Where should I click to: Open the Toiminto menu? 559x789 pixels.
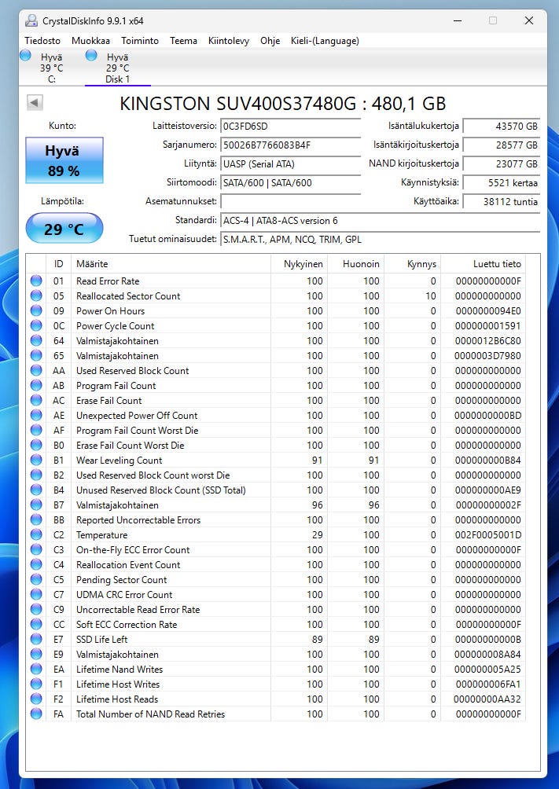(139, 41)
